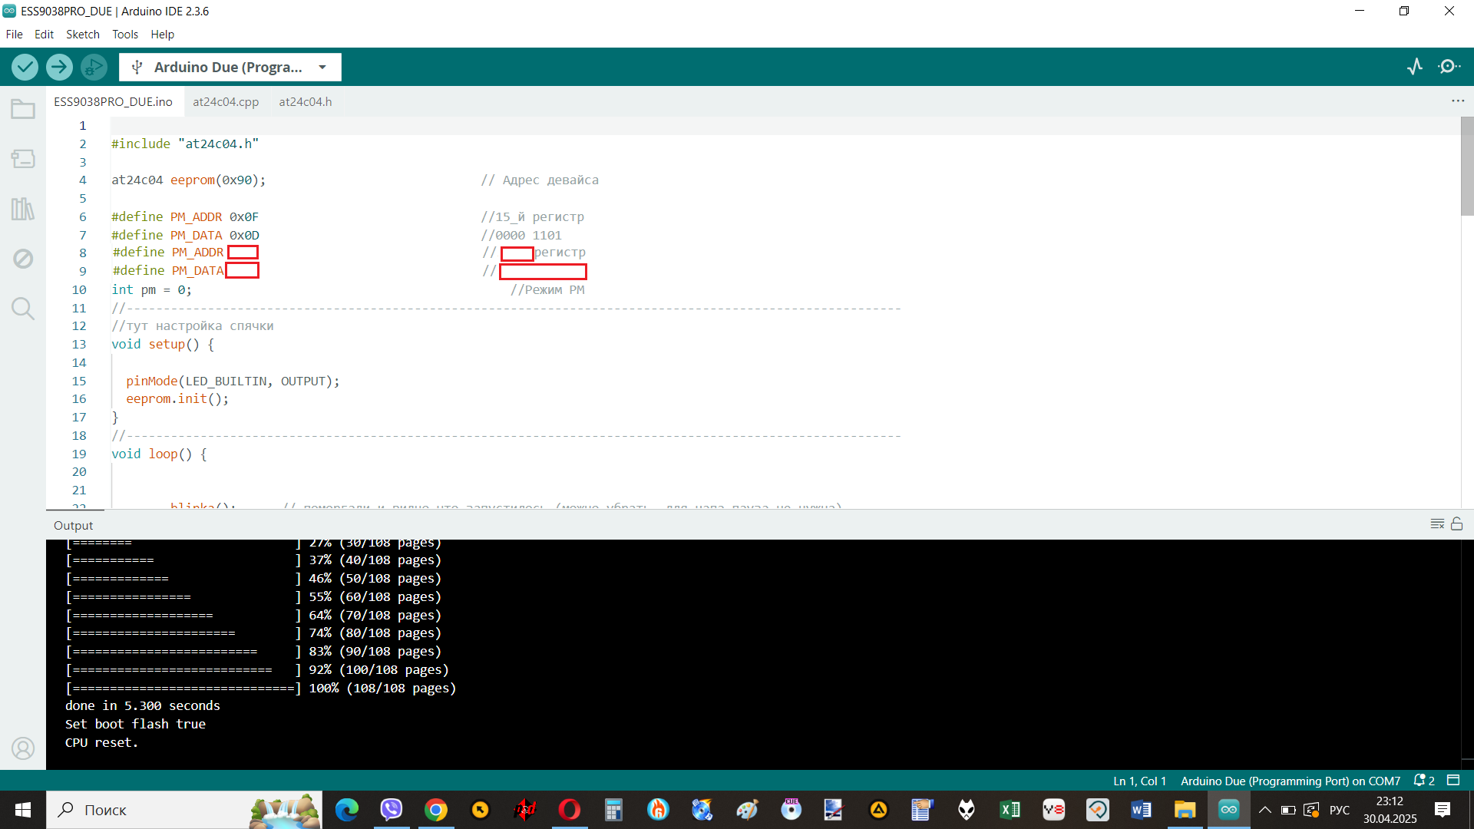Click the user account icon in sidebar
The width and height of the screenshot is (1474, 829).
click(23, 748)
